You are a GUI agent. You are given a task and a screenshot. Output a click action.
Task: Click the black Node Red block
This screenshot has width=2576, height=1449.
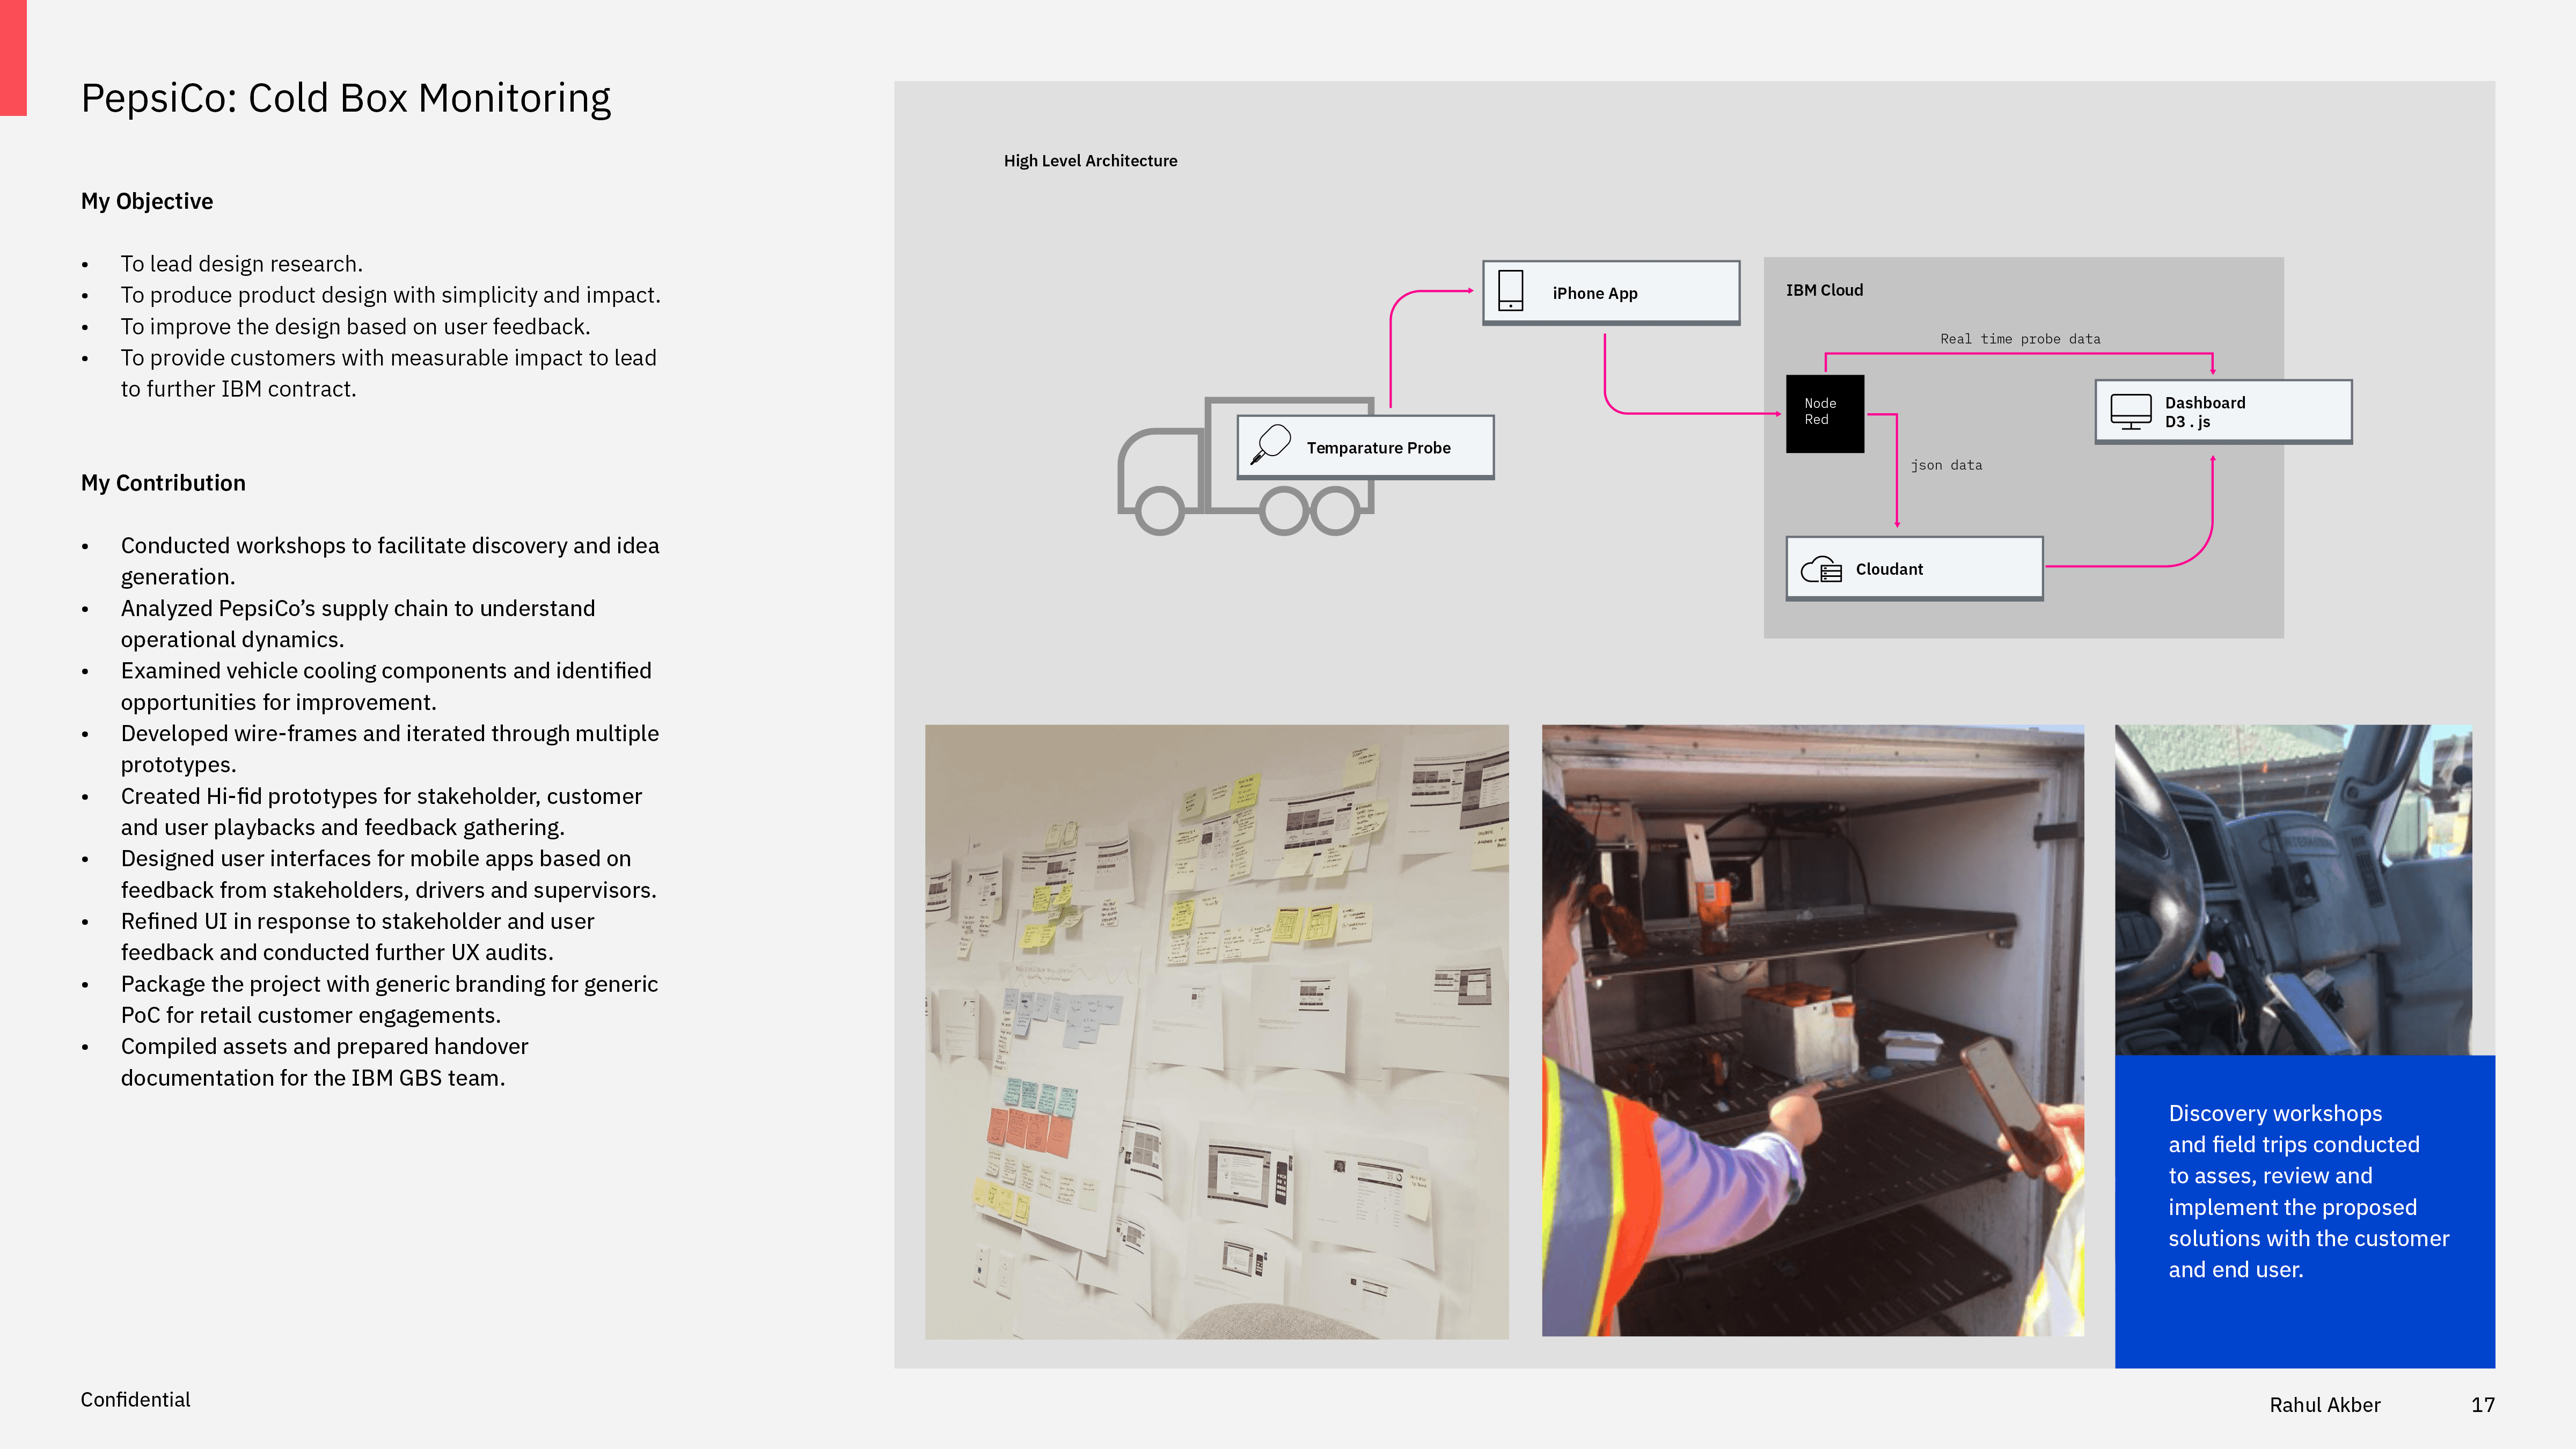tap(1824, 413)
